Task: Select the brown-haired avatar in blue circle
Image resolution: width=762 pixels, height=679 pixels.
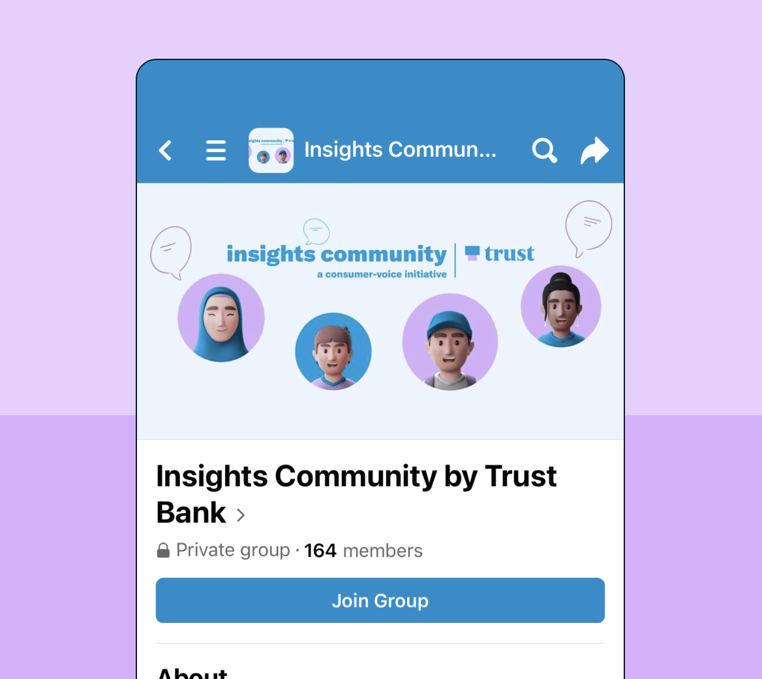Action: pyautogui.click(x=333, y=351)
